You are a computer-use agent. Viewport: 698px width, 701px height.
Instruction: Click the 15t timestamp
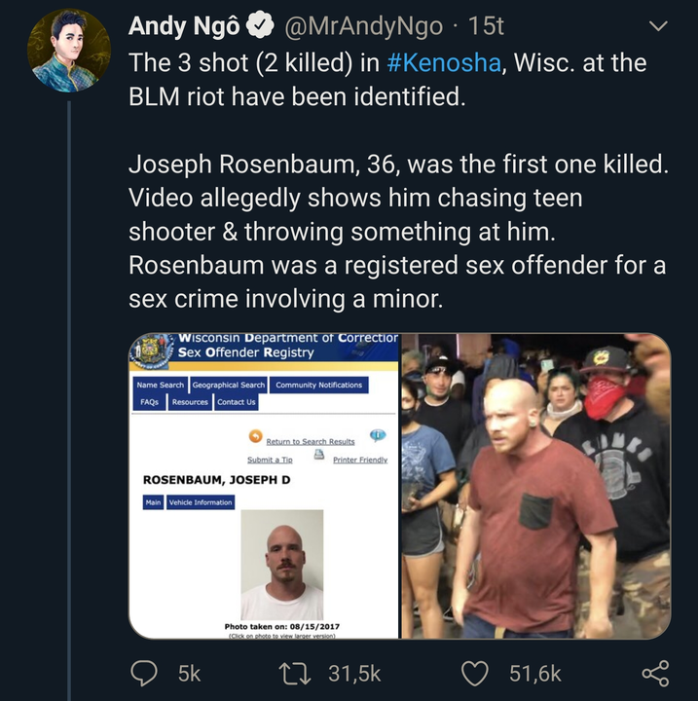[x=486, y=26]
